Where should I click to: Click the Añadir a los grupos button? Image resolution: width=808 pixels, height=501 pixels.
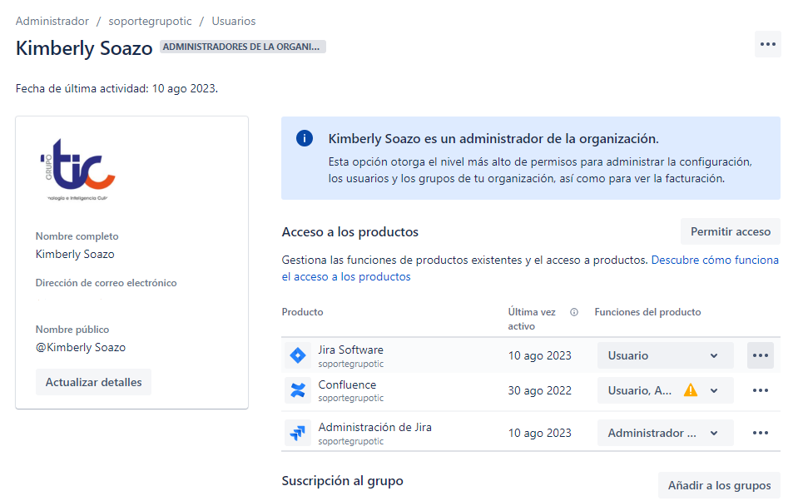(719, 485)
